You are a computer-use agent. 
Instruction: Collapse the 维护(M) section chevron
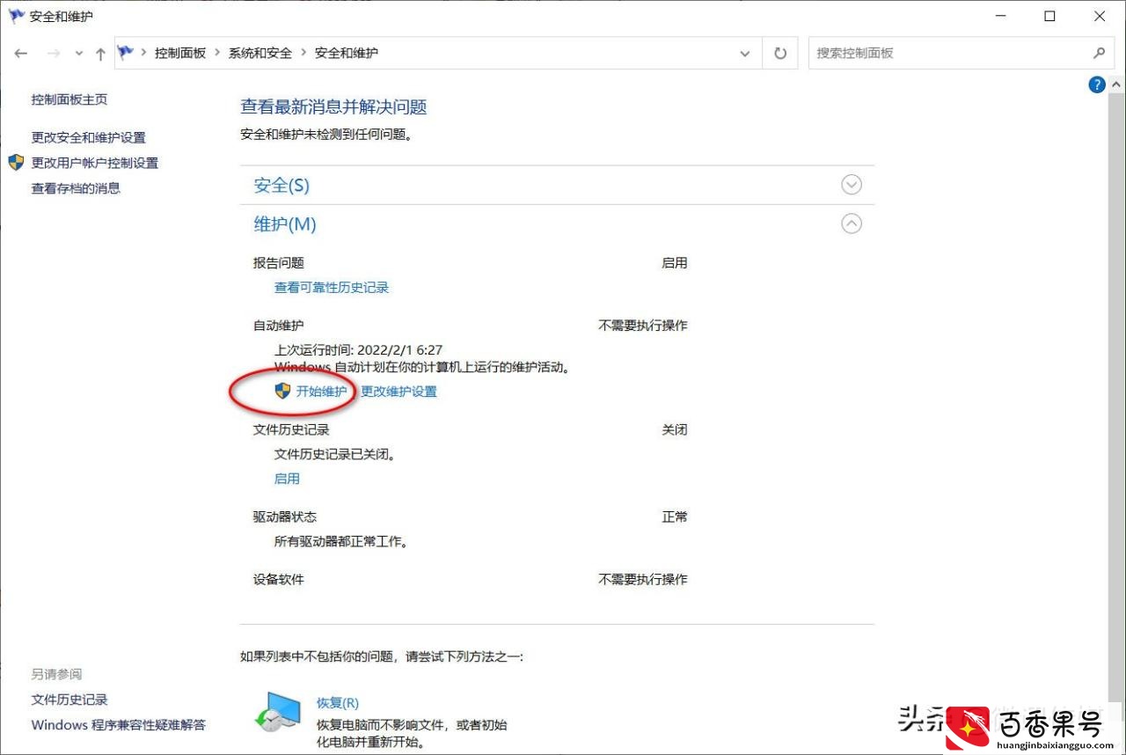(x=852, y=224)
